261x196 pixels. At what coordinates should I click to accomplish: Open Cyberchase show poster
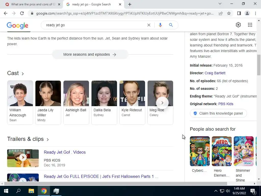pos(200,151)
